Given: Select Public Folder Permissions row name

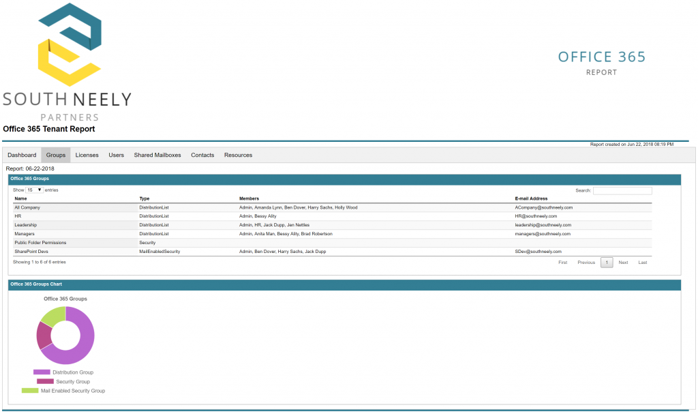Looking at the screenshot, I should [40, 243].
